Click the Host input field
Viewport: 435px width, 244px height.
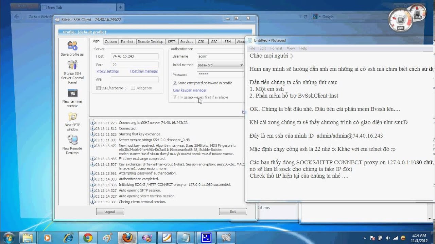tap(135, 56)
